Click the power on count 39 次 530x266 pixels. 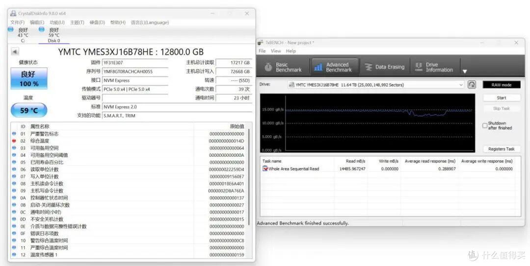[234, 89]
